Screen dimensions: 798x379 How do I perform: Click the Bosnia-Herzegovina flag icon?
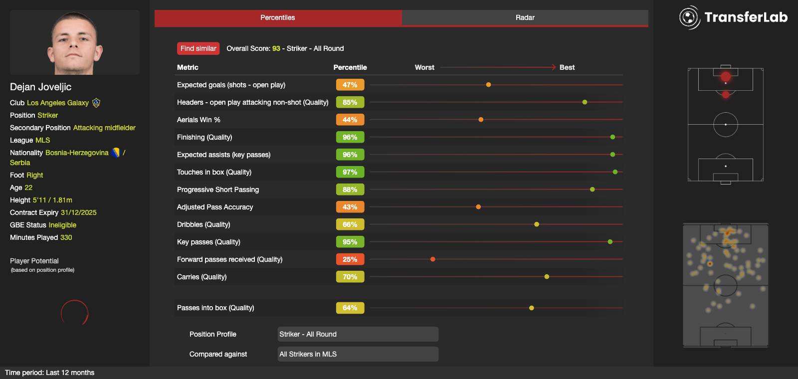(x=116, y=153)
